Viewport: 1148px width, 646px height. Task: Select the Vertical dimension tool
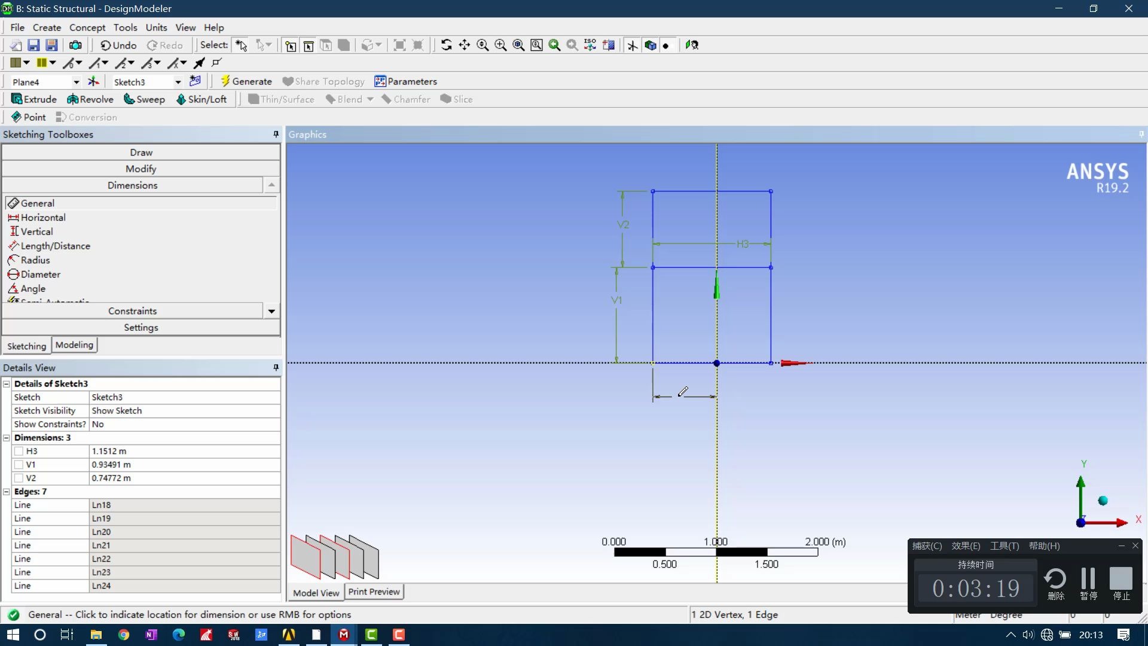click(30, 231)
